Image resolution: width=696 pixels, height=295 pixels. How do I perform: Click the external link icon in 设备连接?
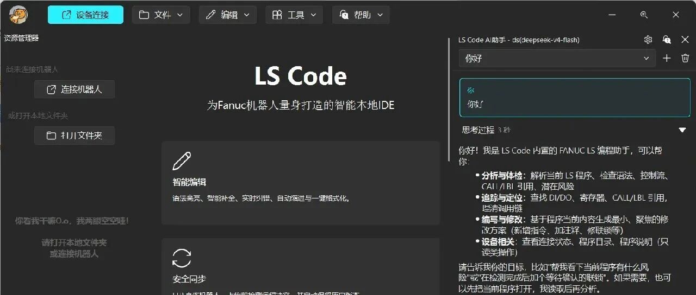click(x=67, y=15)
